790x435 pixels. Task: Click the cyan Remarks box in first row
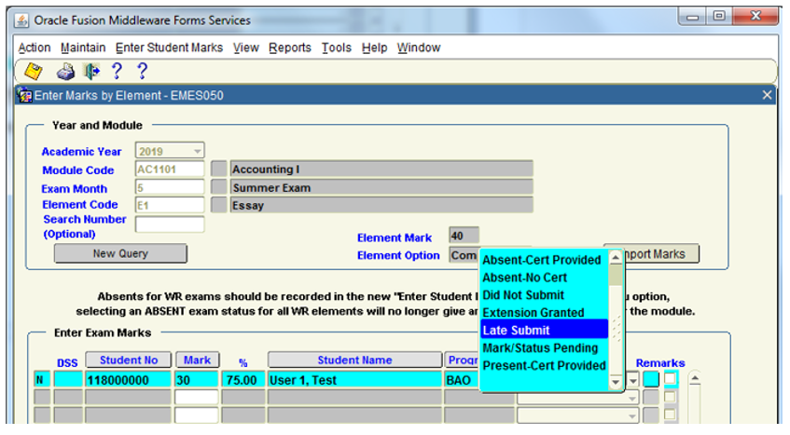pos(651,379)
